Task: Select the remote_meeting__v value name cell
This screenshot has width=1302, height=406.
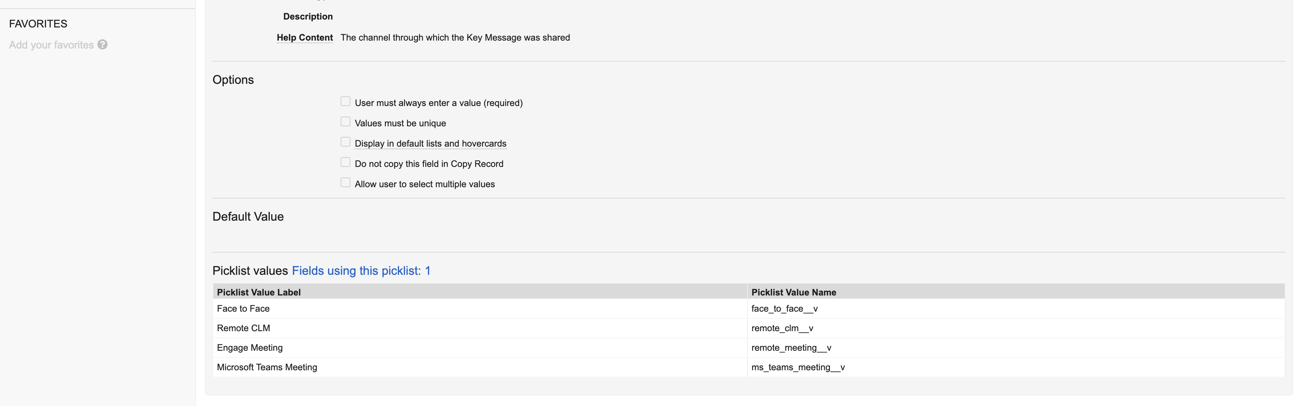Action: pyautogui.click(x=791, y=348)
